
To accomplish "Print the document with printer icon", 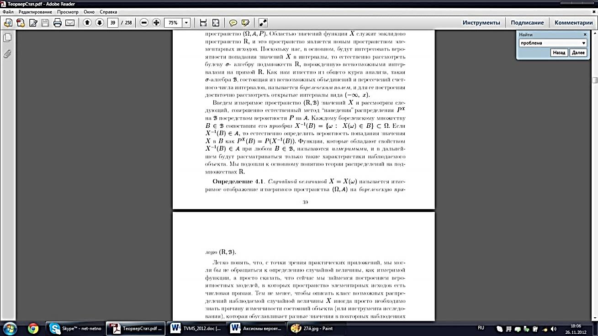I will pos(58,22).
